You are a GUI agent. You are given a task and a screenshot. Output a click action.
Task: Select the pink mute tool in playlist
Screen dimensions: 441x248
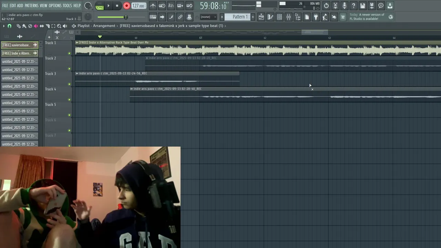point(36,26)
